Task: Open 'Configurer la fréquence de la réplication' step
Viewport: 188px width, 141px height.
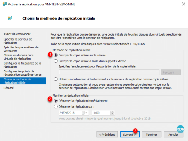Action: coord(22,65)
